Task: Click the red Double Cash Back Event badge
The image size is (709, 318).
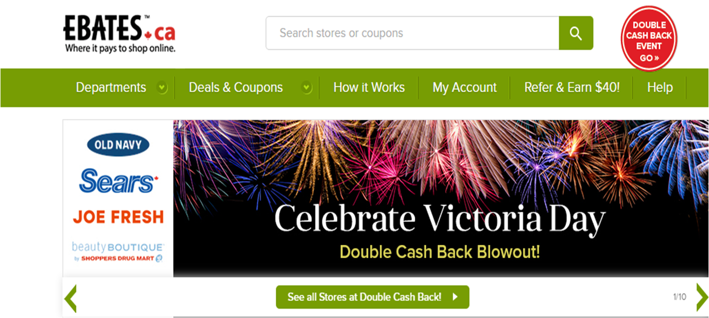Action: (649, 39)
